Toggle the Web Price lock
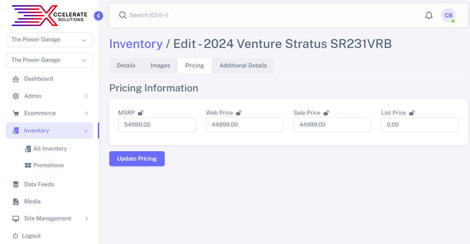This screenshot has width=470, height=244. pyautogui.click(x=239, y=113)
